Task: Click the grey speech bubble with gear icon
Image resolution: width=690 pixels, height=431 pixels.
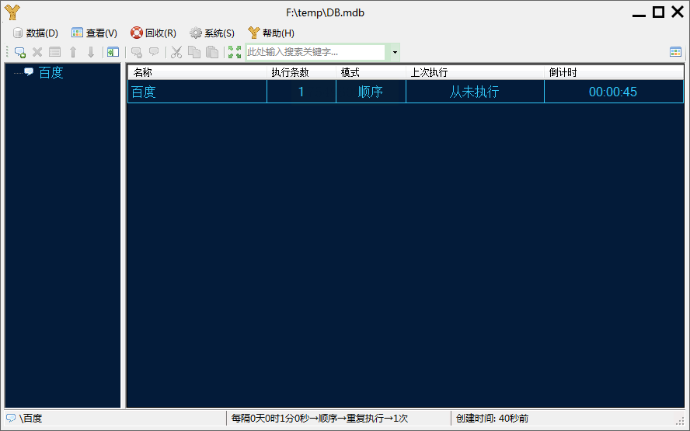Action: point(137,52)
